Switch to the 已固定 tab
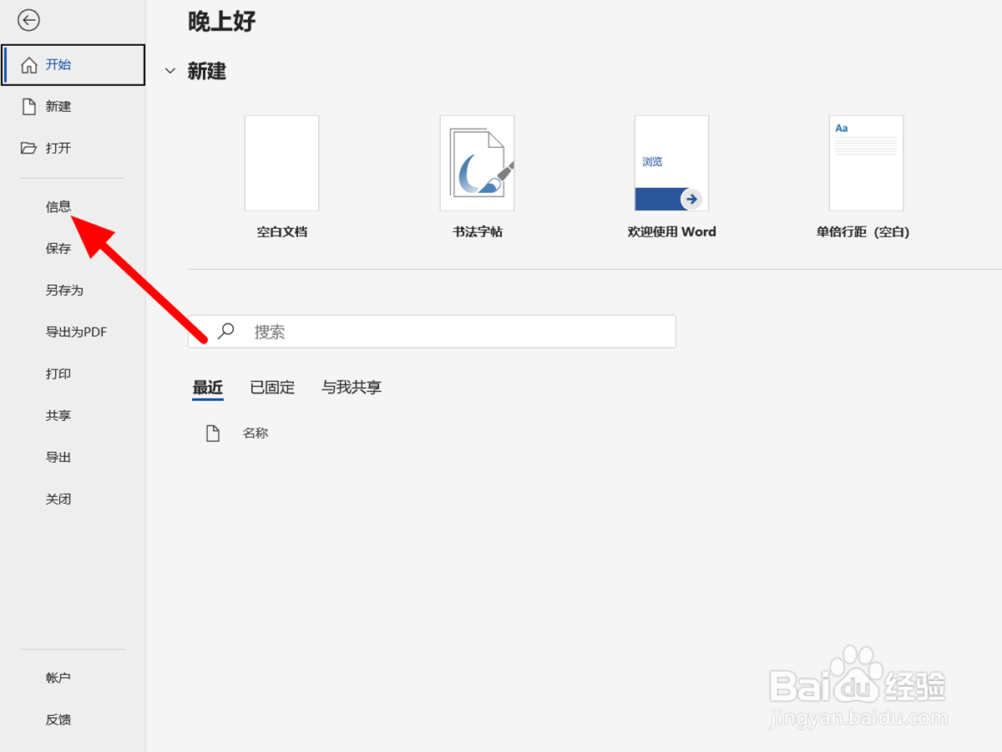Viewport: 1002px width, 752px height. (x=272, y=388)
